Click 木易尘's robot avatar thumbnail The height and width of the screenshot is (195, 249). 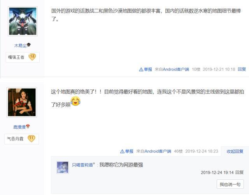(x=23, y=21)
